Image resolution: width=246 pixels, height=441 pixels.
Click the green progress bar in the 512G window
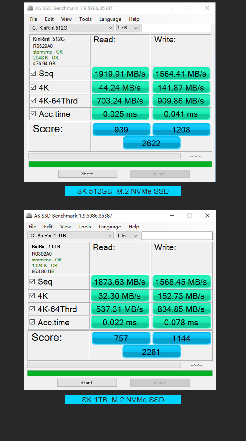(120, 164)
